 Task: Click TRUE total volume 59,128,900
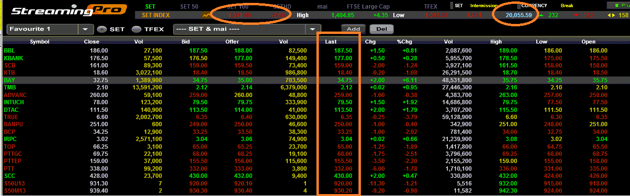(456, 117)
